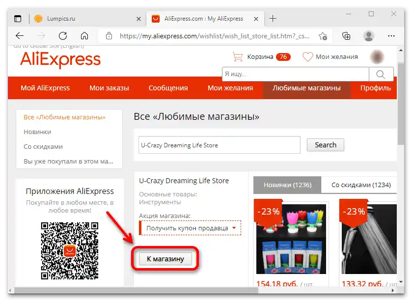Open the Collections icon in toolbar
412x302 pixels.
(x=346, y=36)
